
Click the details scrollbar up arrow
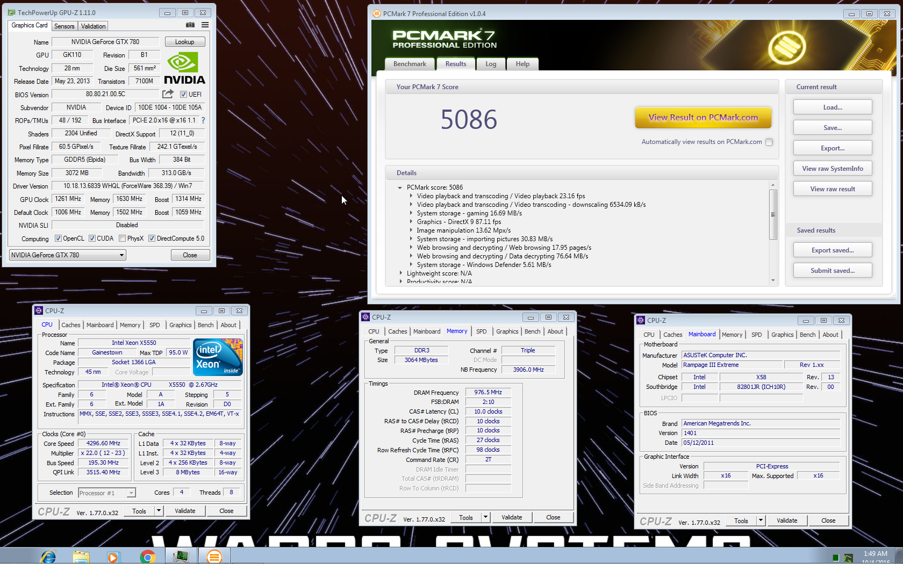[773, 185]
